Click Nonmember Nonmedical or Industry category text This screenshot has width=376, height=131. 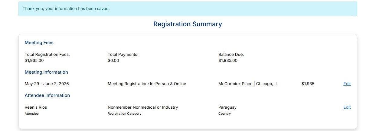point(143,107)
